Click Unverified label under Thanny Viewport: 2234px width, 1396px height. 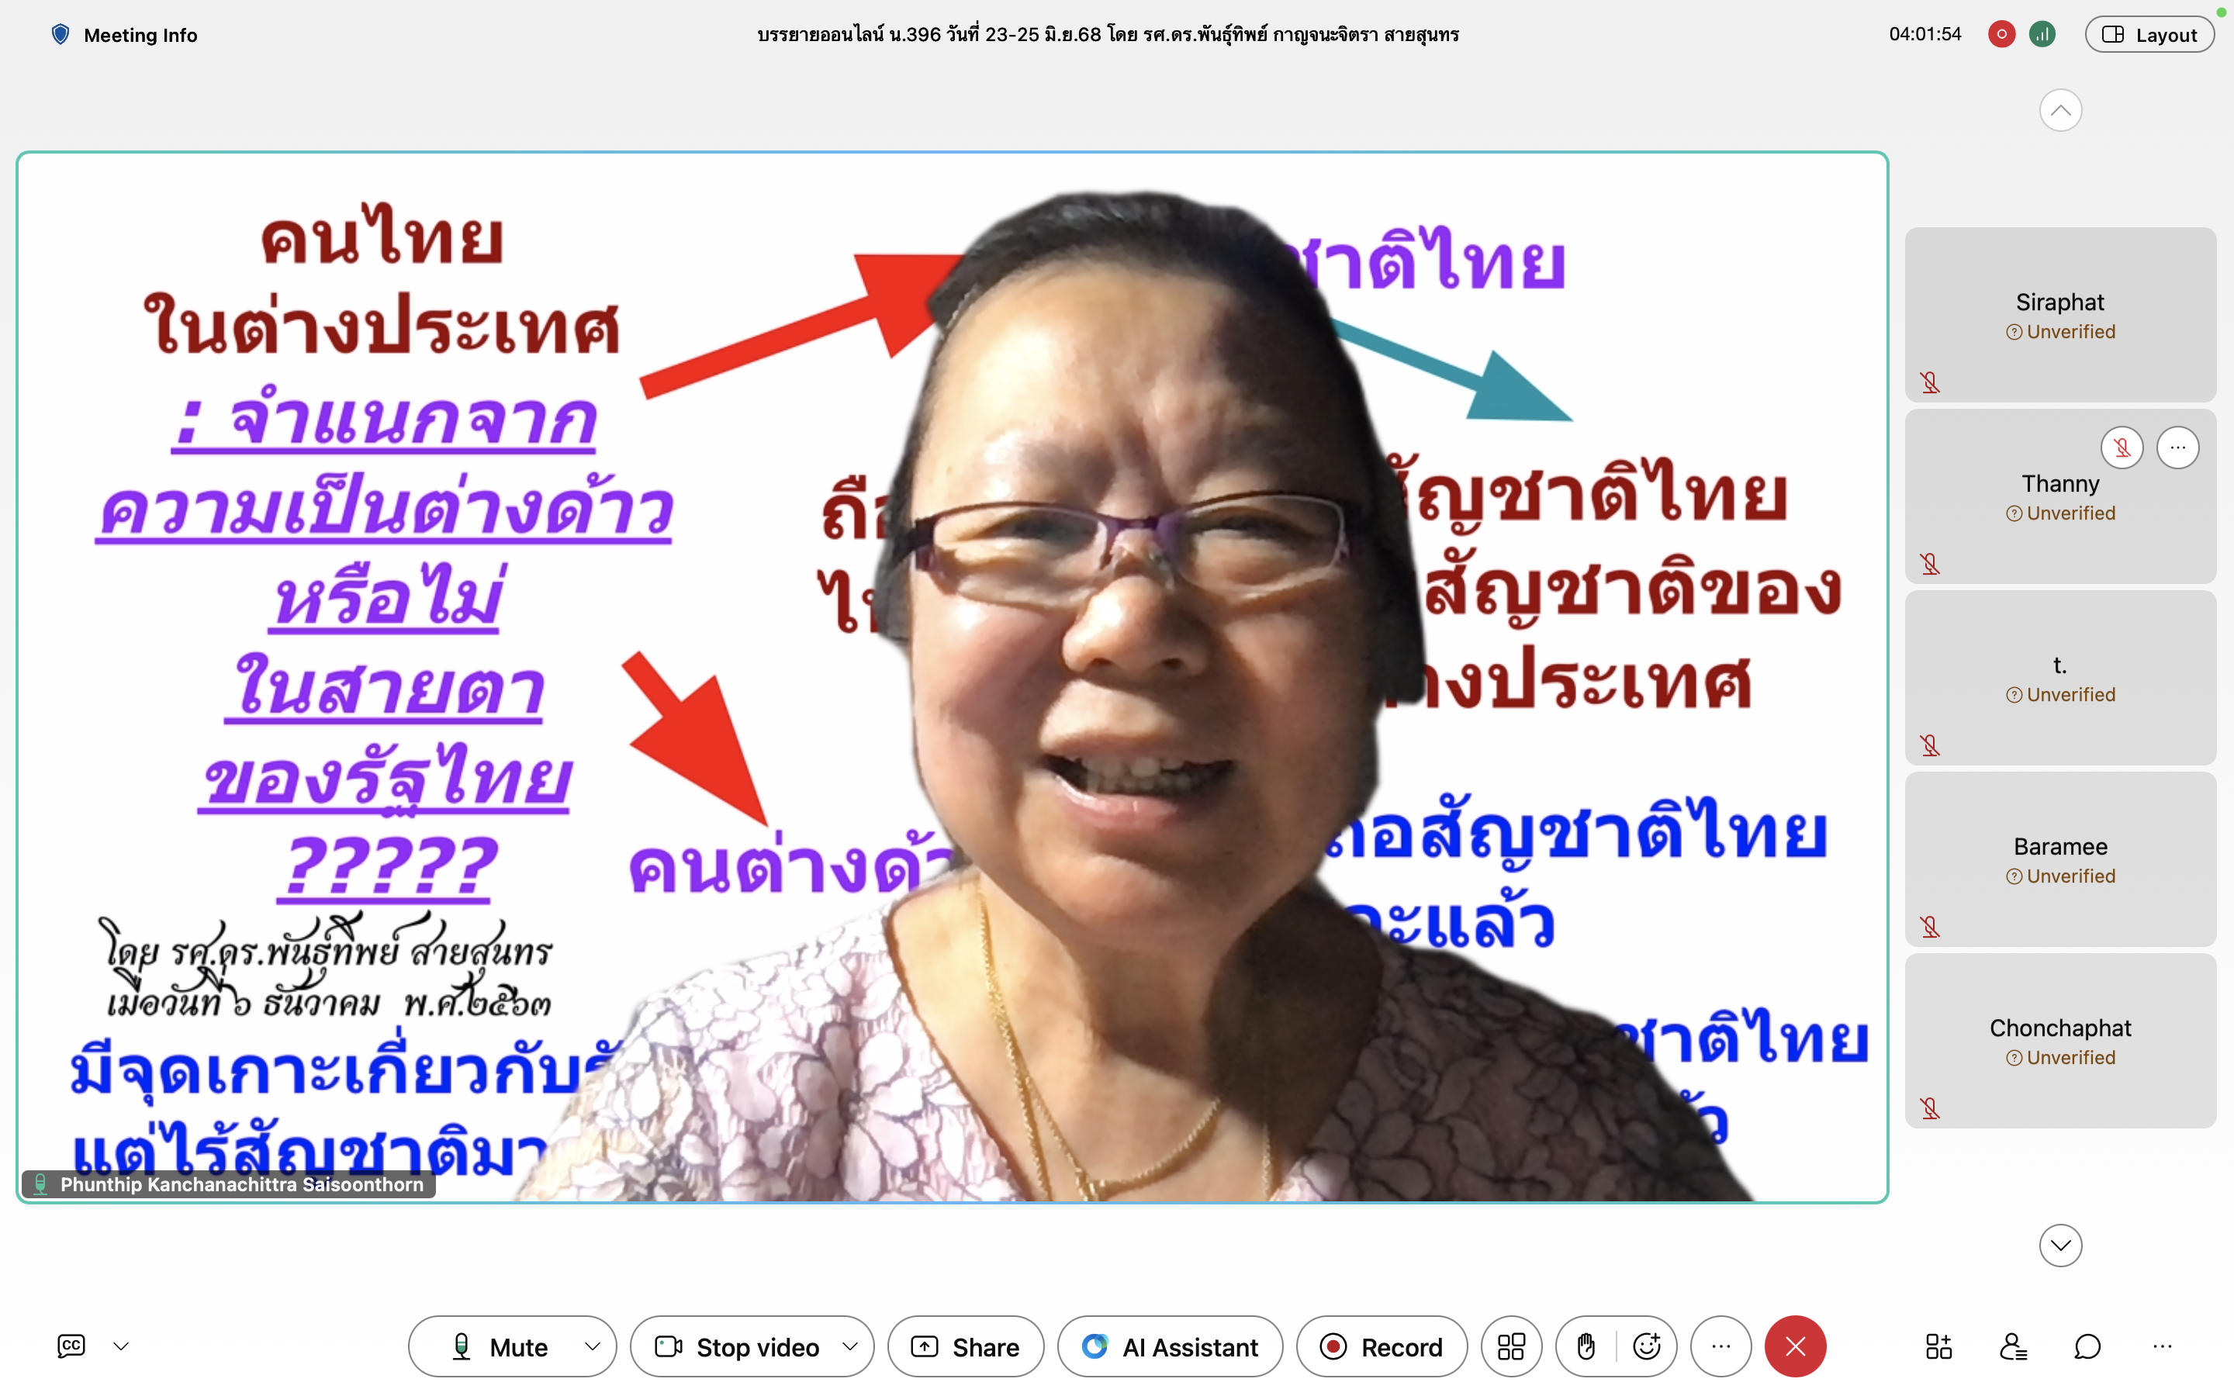[x=2060, y=513]
